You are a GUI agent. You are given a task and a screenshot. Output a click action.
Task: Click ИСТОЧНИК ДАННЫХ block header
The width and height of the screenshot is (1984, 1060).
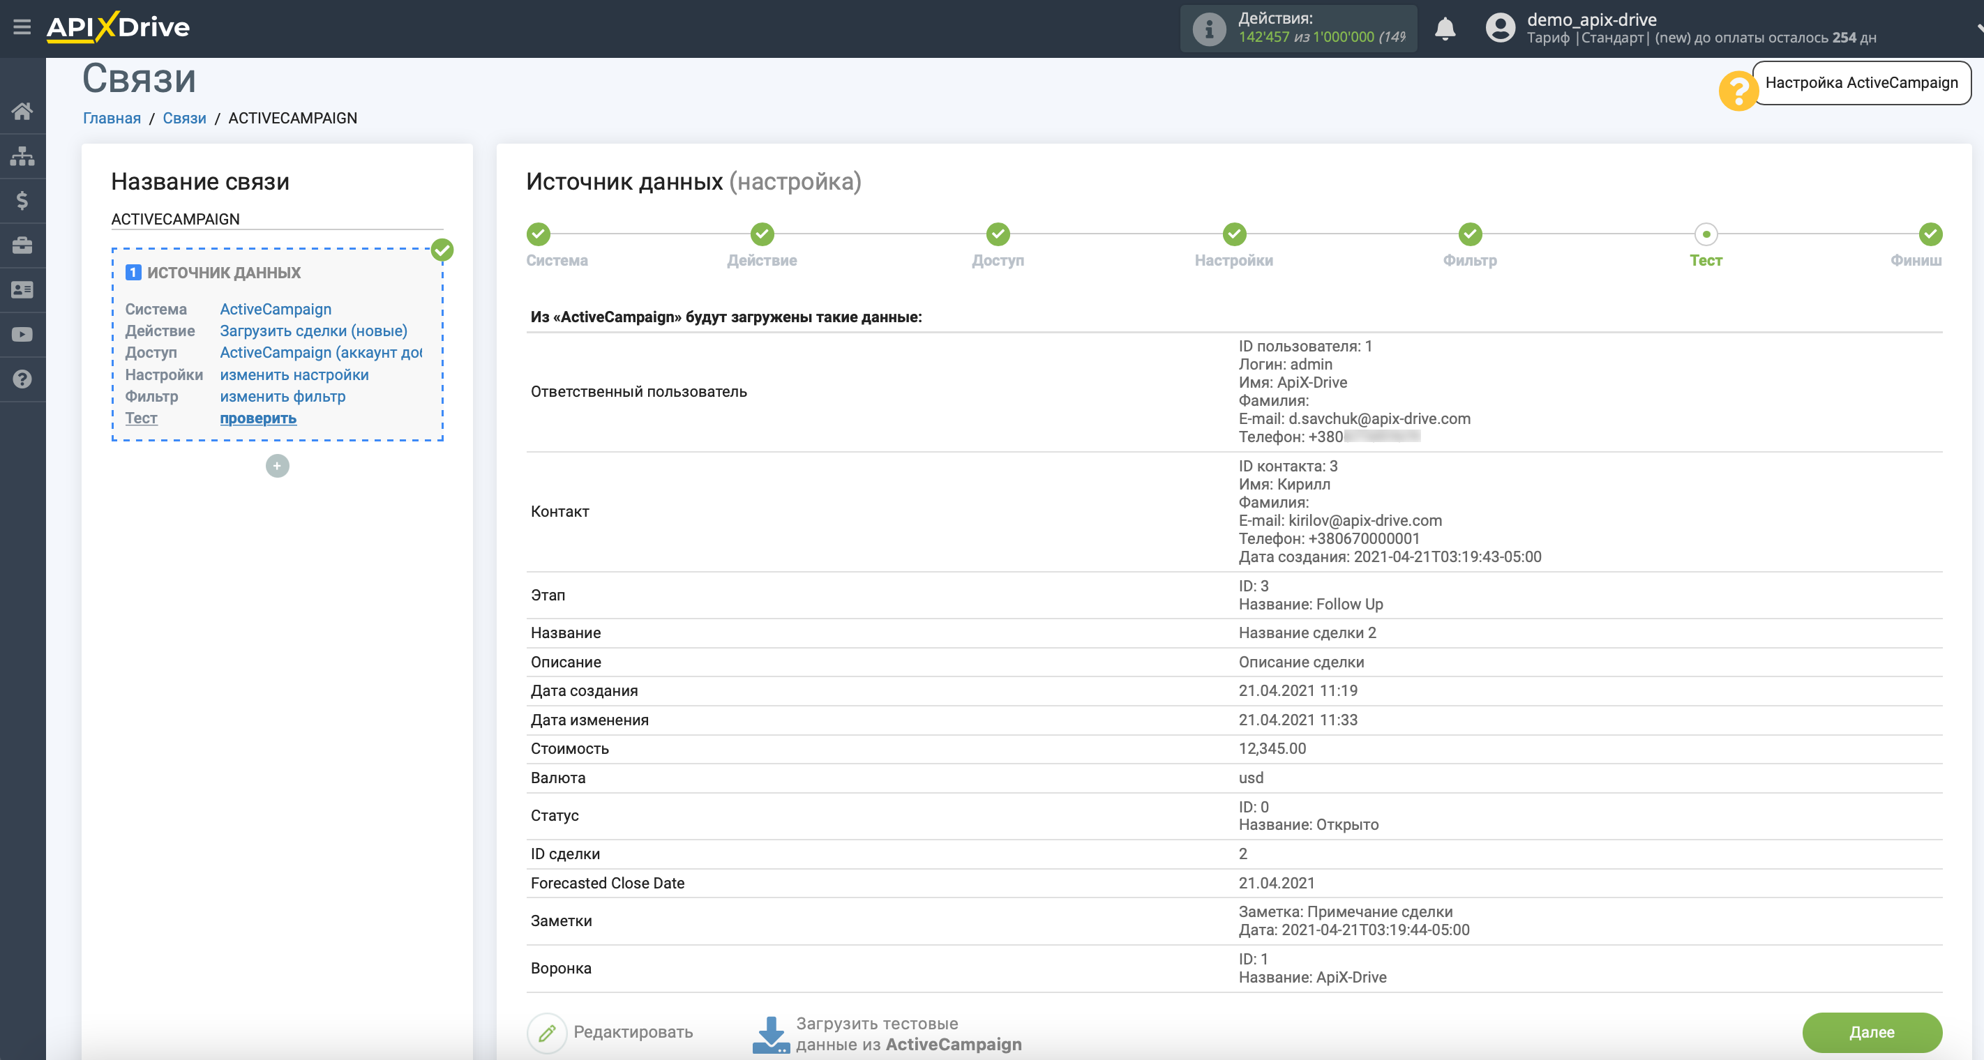coord(223,273)
